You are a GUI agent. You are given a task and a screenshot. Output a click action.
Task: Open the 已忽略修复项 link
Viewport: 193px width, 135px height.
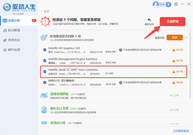(181, 131)
